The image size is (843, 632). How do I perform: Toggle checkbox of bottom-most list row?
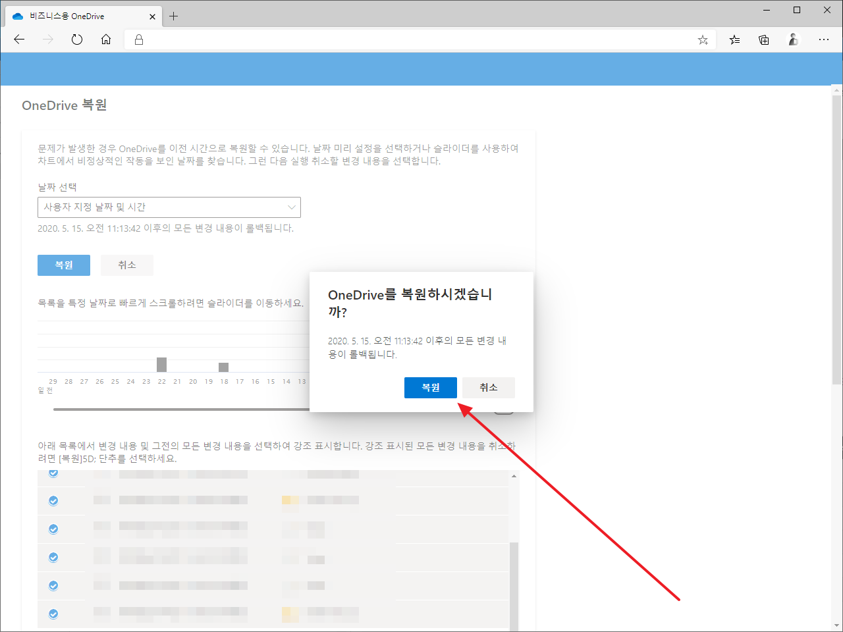click(53, 614)
